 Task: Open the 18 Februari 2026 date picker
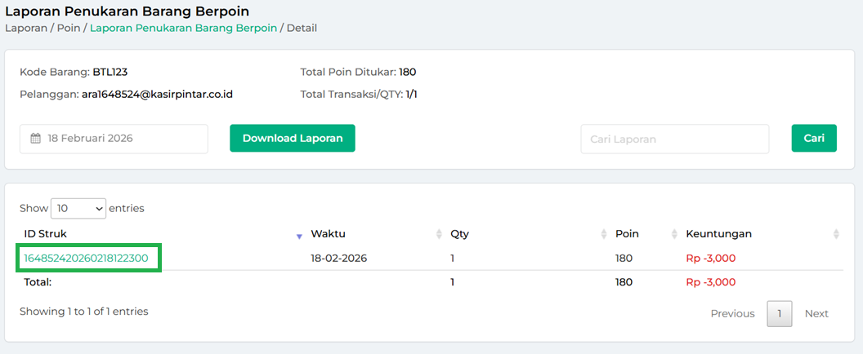(x=114, y=139)
